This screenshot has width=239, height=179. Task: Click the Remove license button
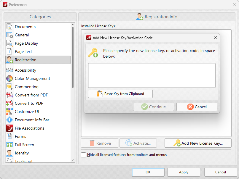tap(100, 143)
